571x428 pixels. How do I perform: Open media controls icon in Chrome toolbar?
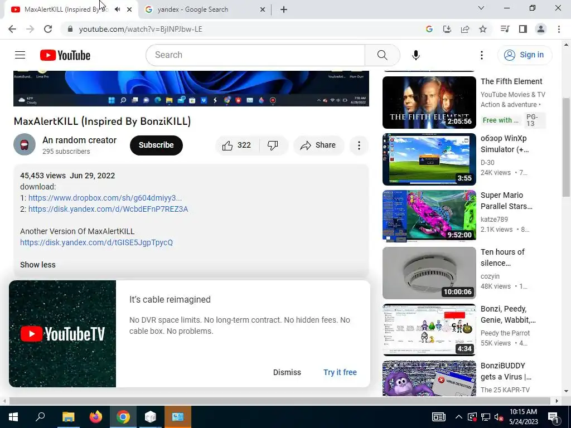pyautogui.click(x=505, y=29)
